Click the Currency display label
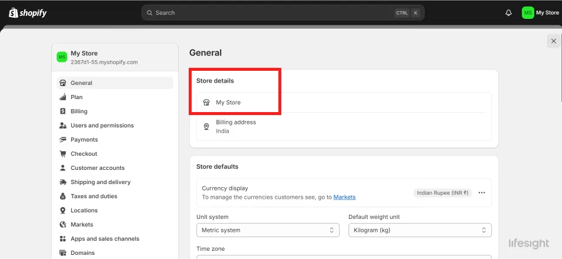This screenshot has width=562, height=259. point(225,188)
